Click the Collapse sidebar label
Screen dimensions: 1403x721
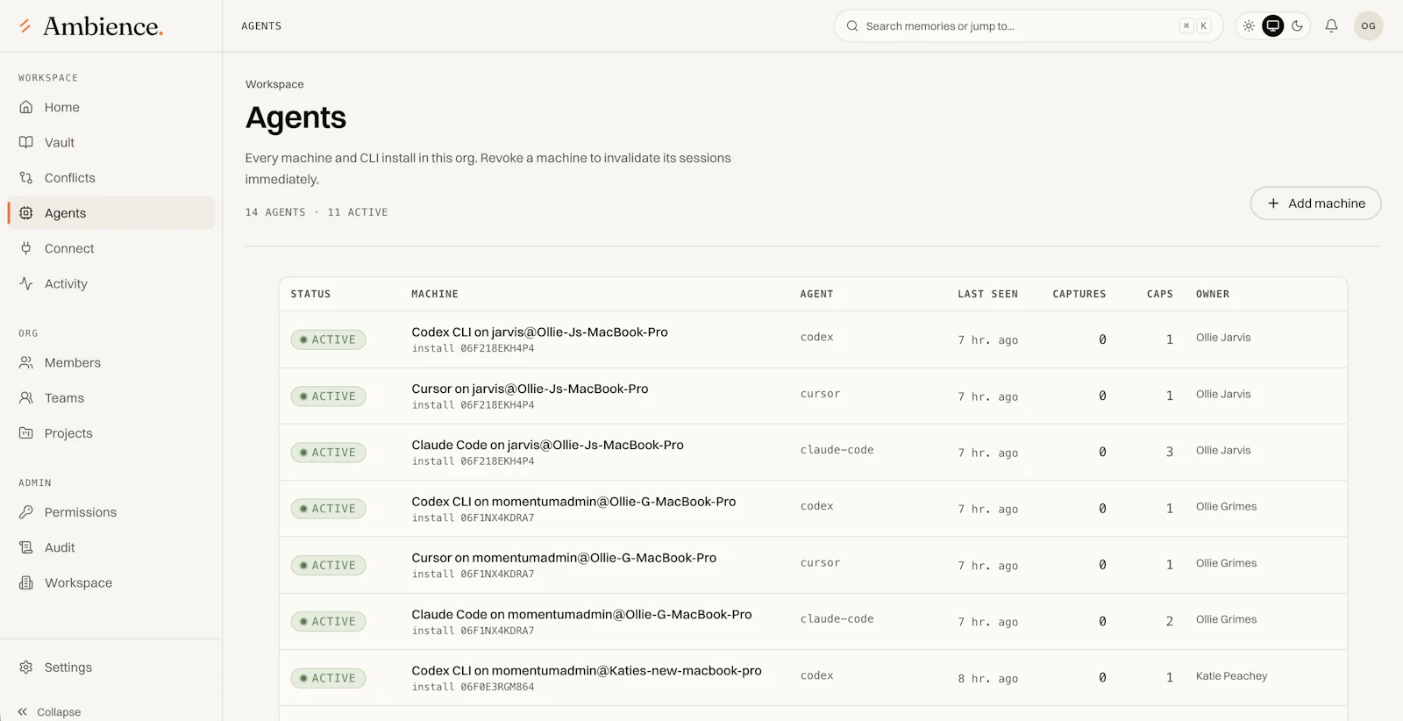tap(59, 712)
